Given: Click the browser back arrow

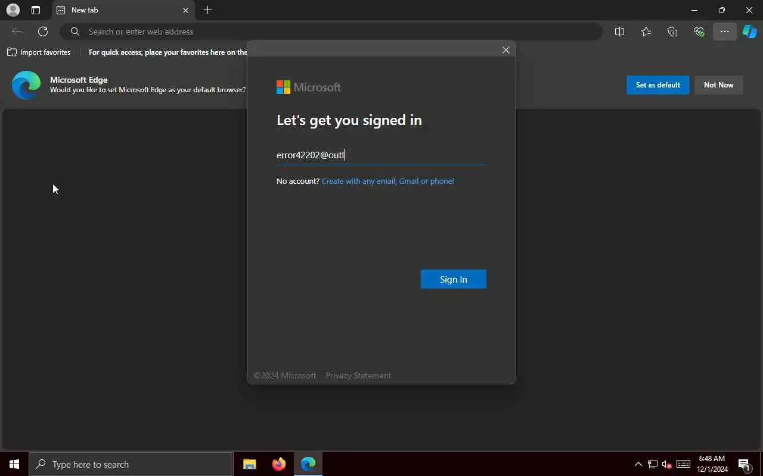Looking at the screenshot, I should click(17, 32).
